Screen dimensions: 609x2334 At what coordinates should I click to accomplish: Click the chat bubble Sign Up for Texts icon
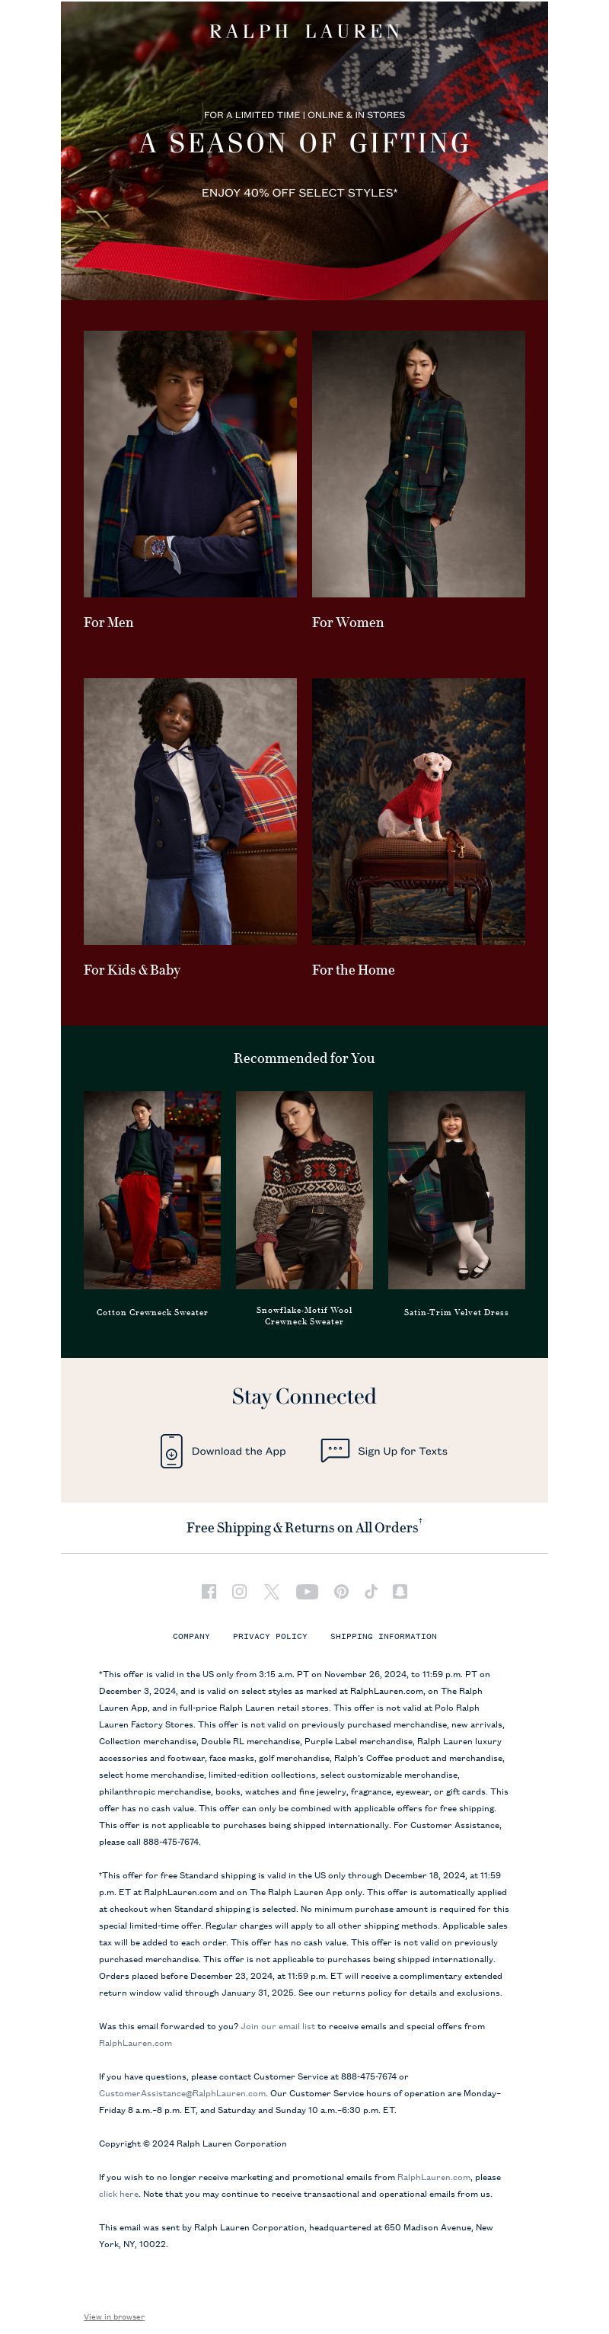coord(335,1449)
